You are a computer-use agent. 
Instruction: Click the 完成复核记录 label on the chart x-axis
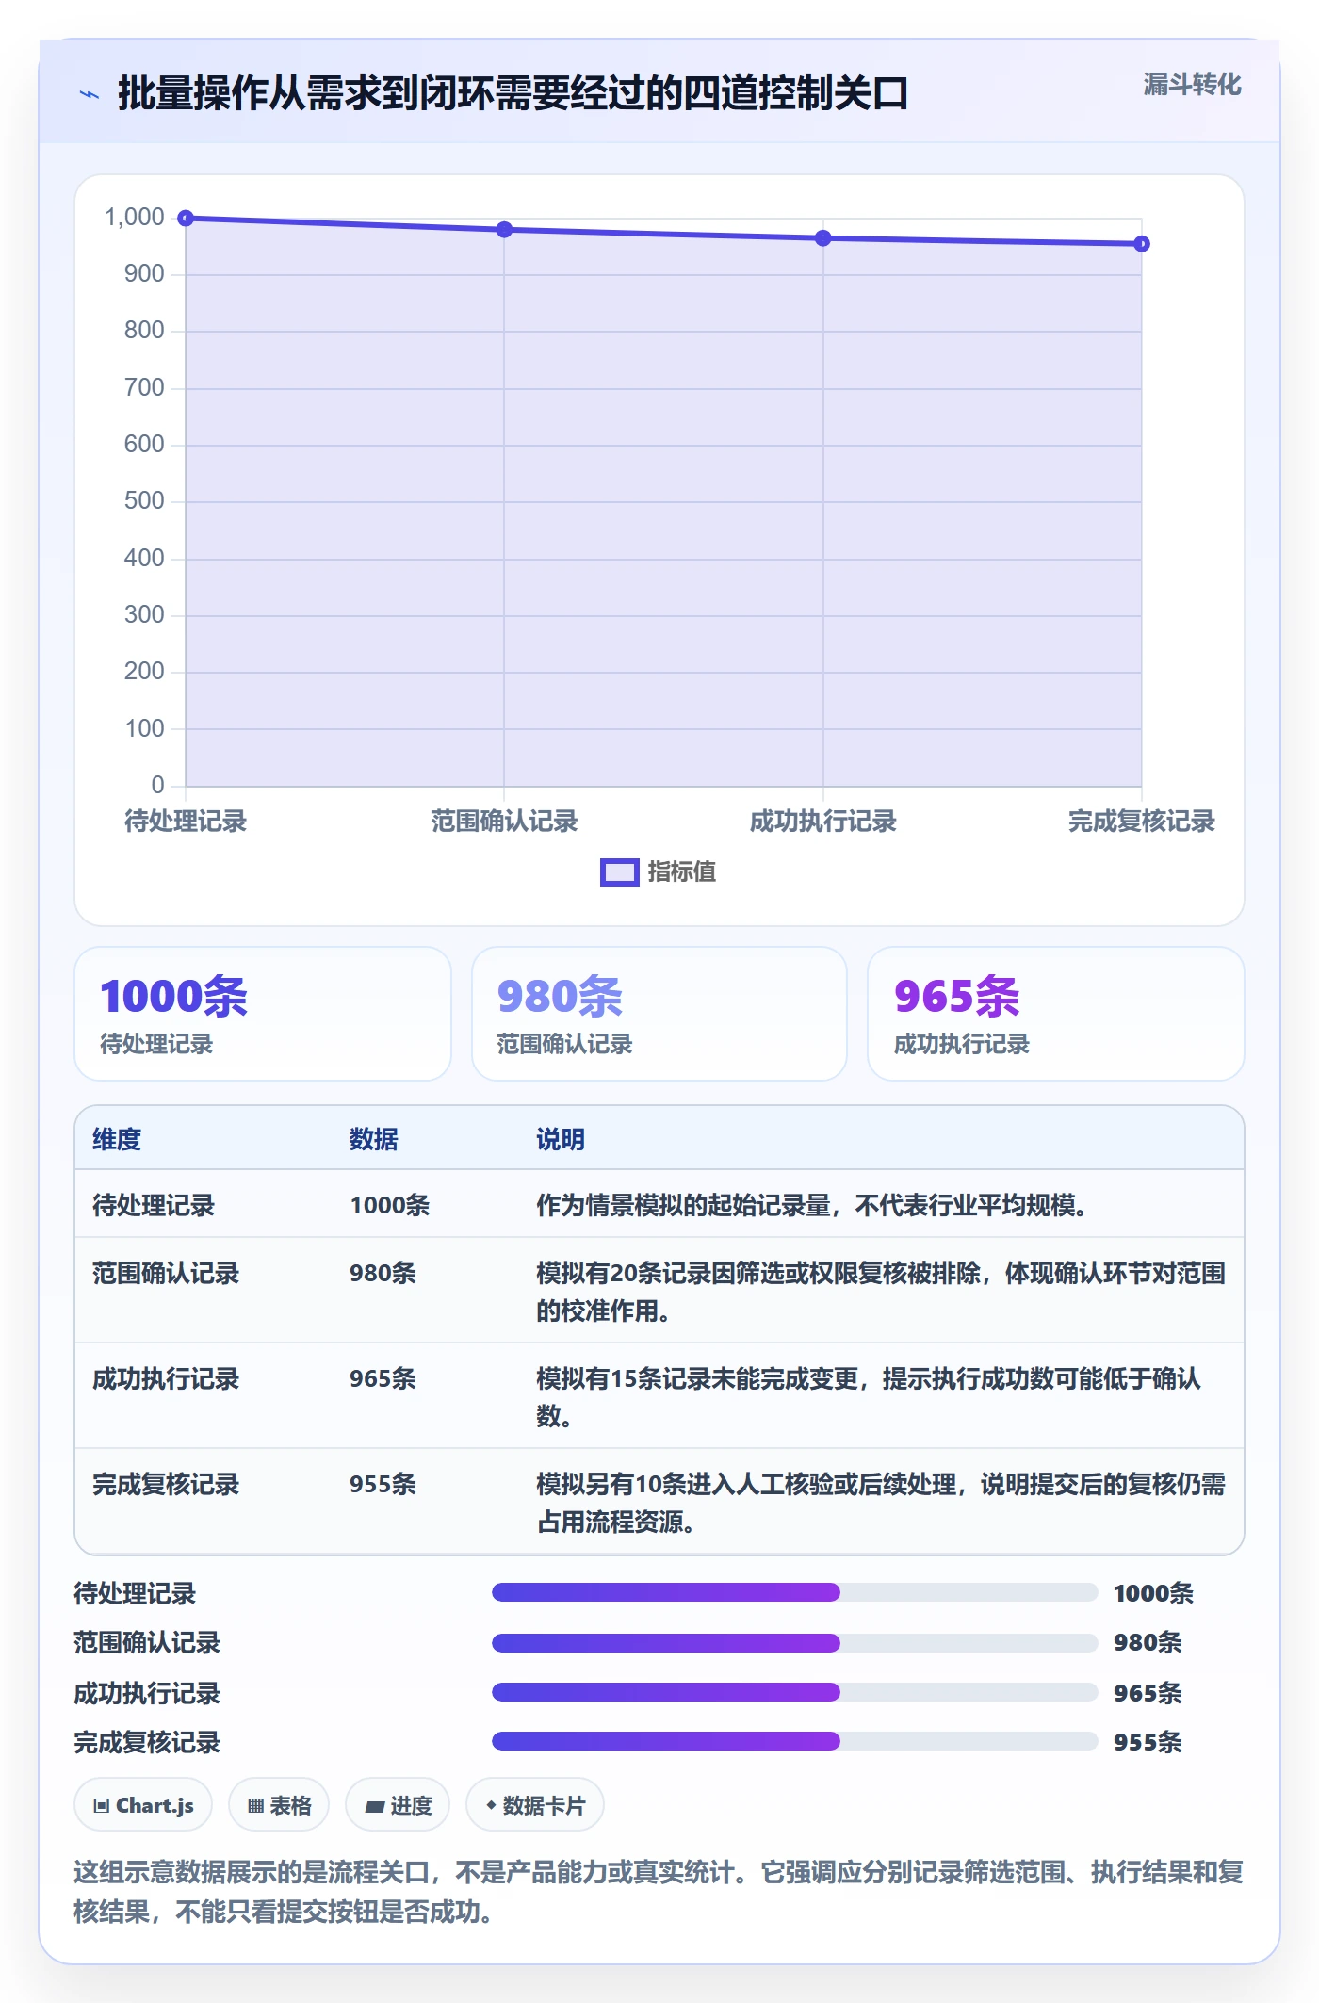click(1142, 822)
